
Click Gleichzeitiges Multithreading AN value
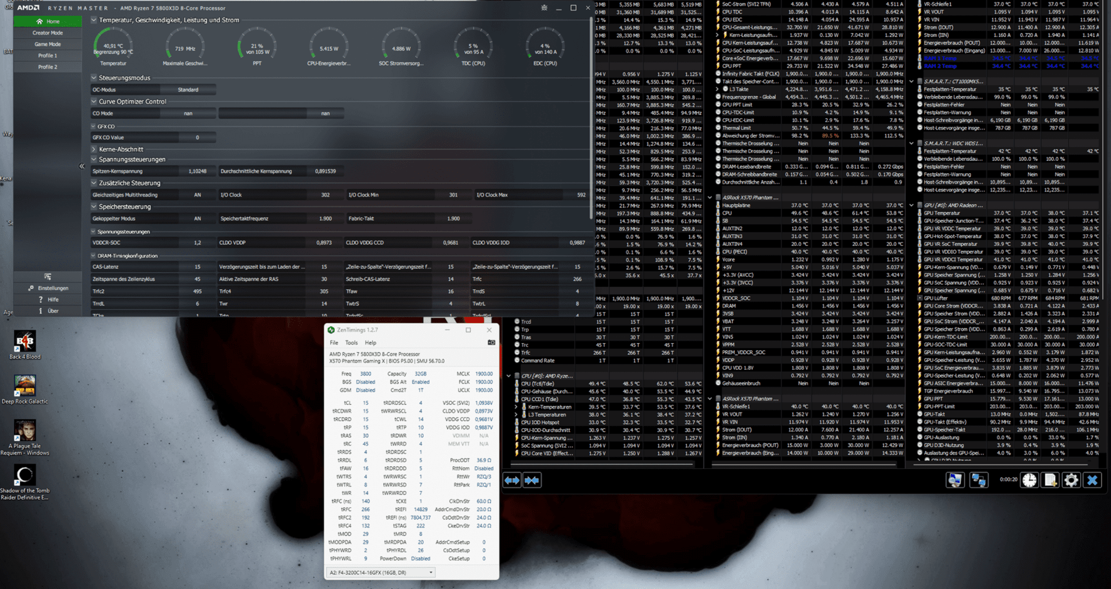coord(197,195)
